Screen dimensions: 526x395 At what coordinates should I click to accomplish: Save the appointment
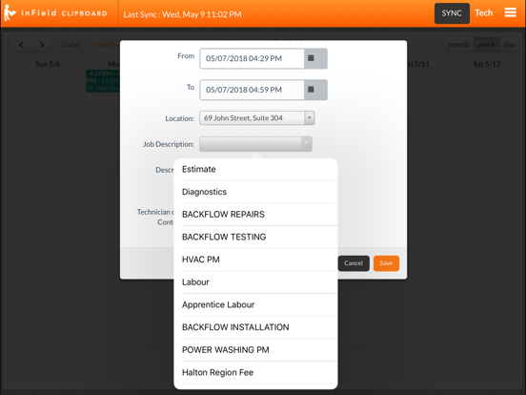[386, 263]
